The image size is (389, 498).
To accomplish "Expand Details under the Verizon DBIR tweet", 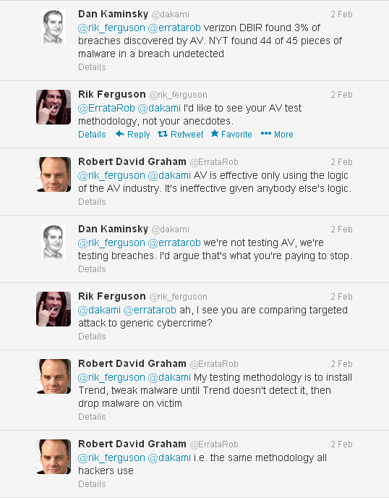I will tap(92, 67).
